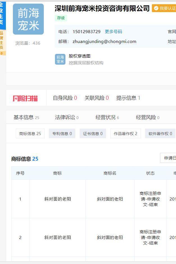Click the large 前海宠米 company logo
Viewport: 176px width, 264px height.
(x=28, y=19)
